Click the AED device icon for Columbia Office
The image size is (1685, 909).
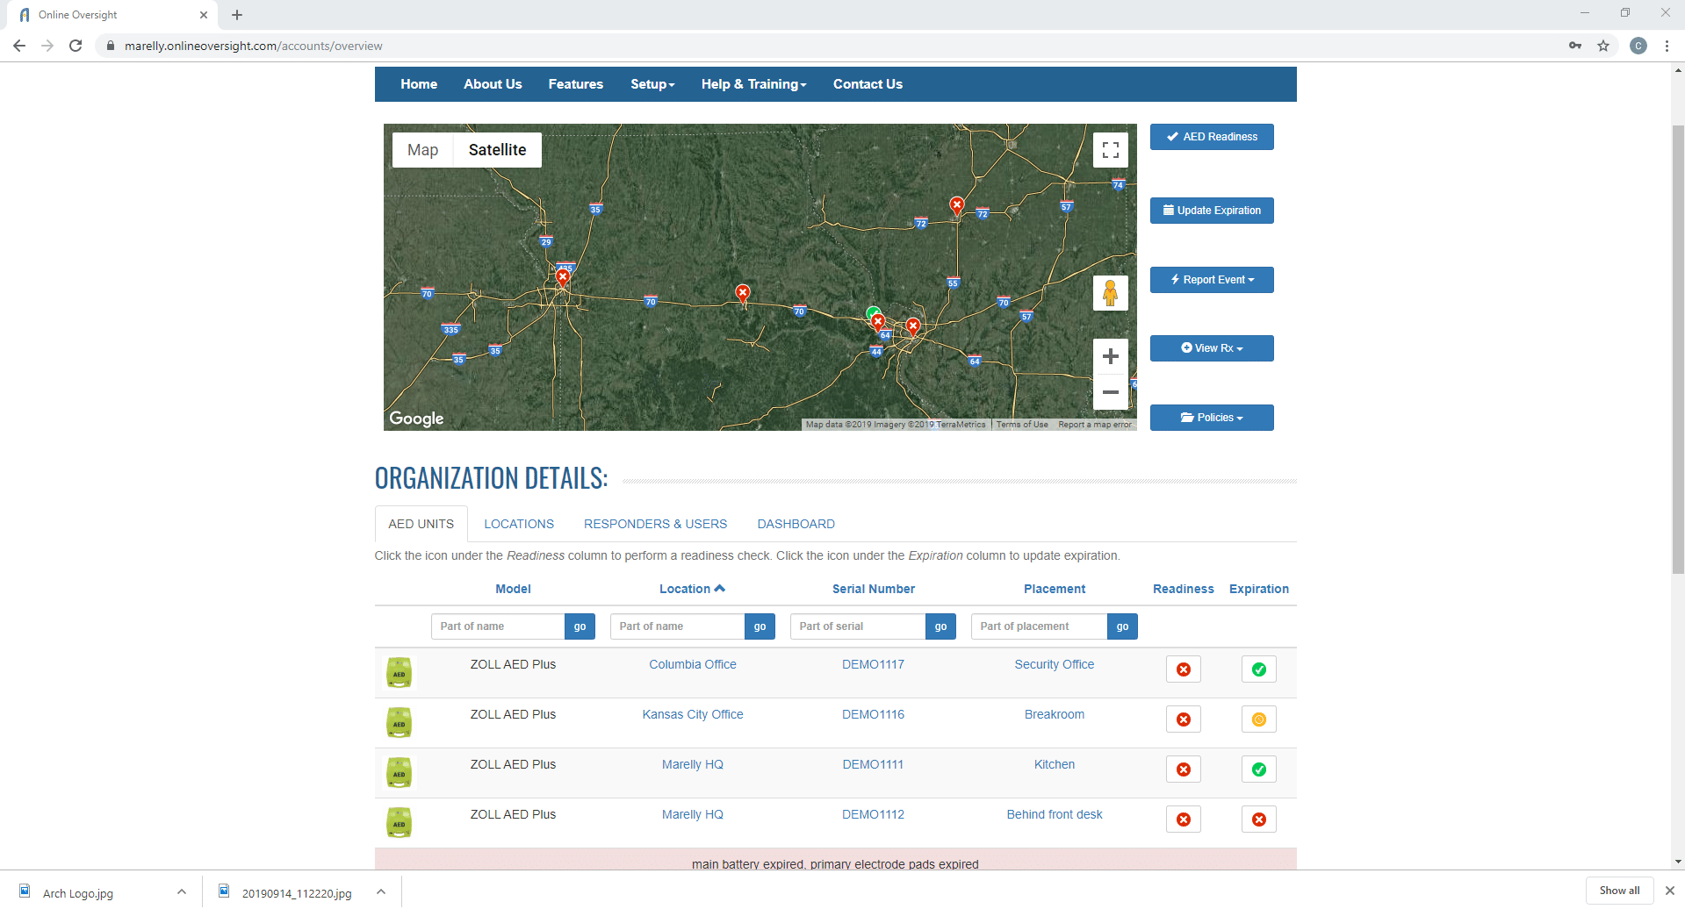[x=400, y=672]
